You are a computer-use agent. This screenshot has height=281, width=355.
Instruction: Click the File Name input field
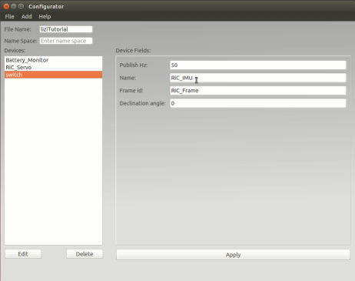pyautogui.click(x=66, y=29)
